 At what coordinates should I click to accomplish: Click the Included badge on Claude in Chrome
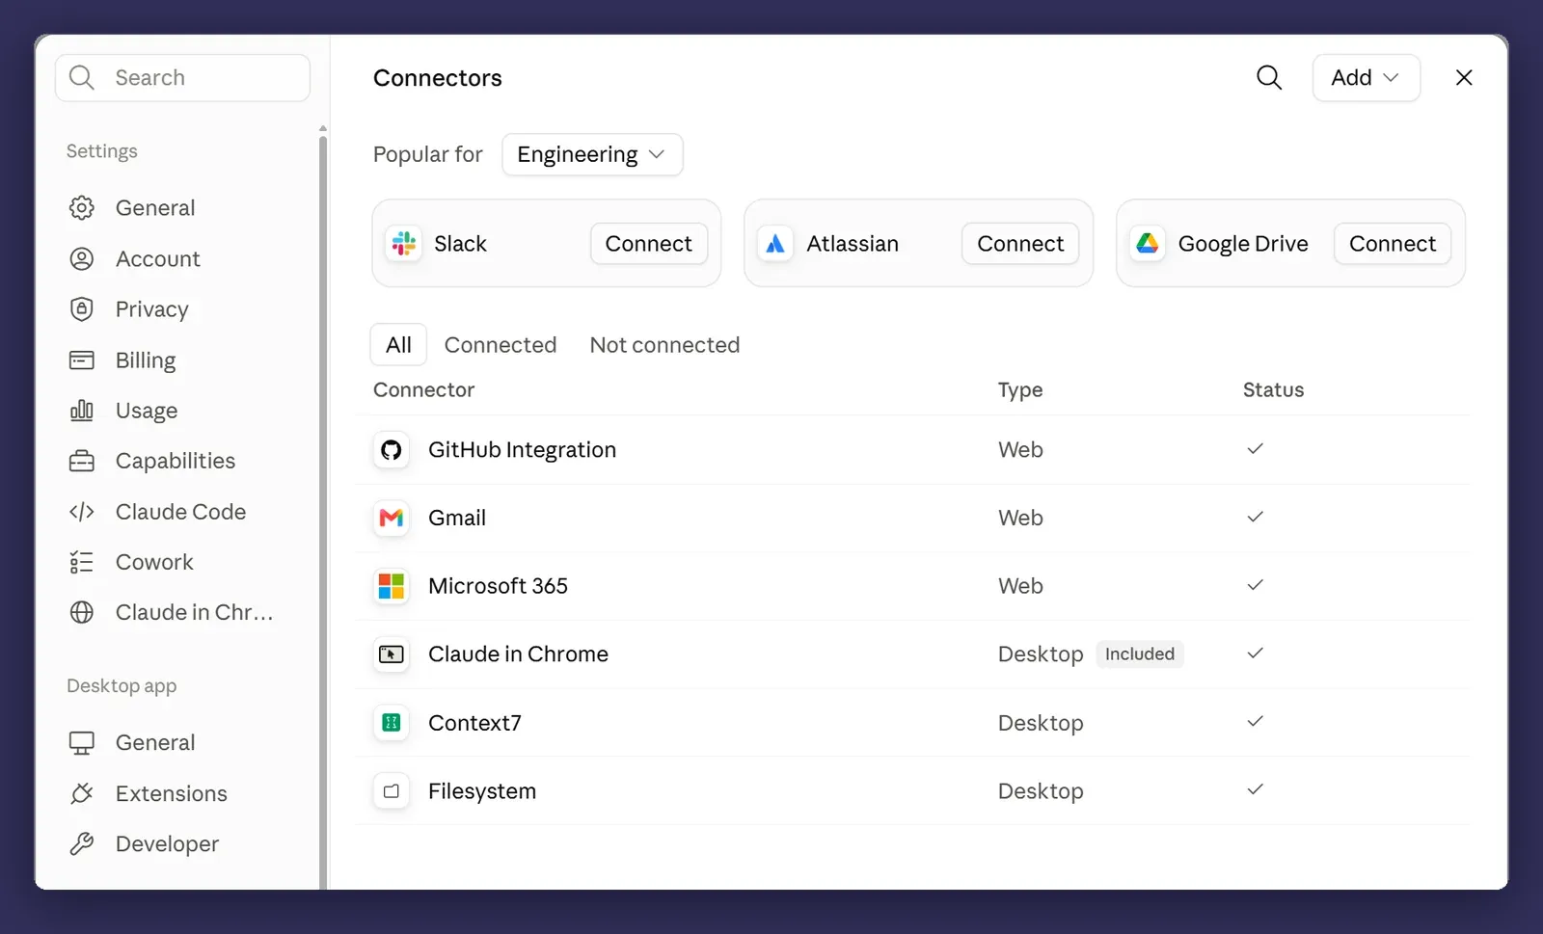point(1140,654)
